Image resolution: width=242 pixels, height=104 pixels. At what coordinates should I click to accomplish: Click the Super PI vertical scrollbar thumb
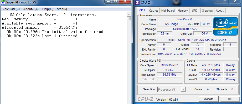(x=129, y=18)
